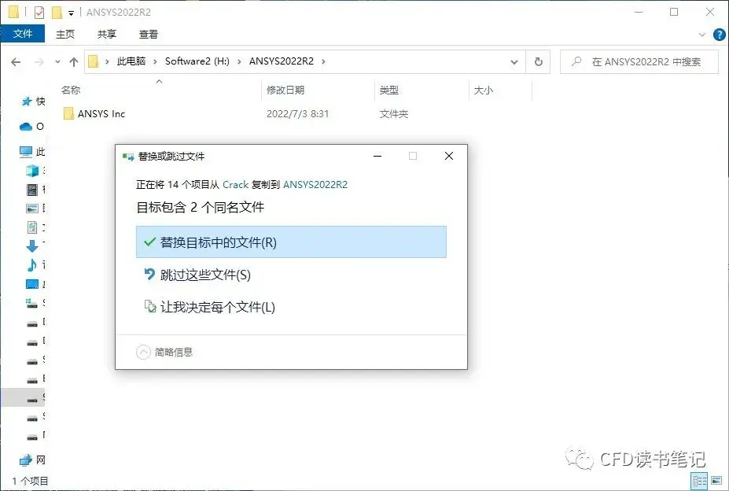Open the 文件 (File) menu tab
Screen dimensions: 729x491
tap(22, 34)
